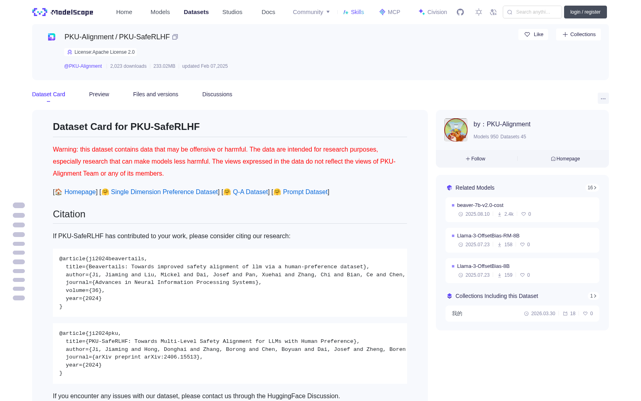This screenshot has width=641, height=401.
Task: Click the search magnifier icon
Action: tap(510, 12)
